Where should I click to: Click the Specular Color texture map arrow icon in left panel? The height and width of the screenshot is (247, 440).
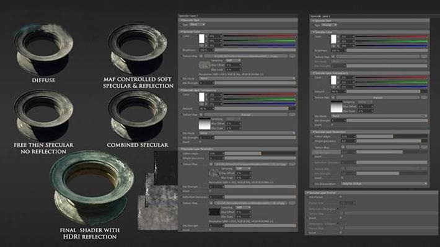pyautogui.click(x=201, y=56)
